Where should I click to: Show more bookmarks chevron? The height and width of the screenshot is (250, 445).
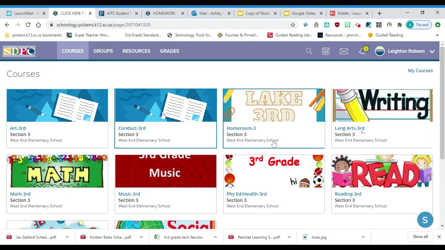tap(437, 35)
